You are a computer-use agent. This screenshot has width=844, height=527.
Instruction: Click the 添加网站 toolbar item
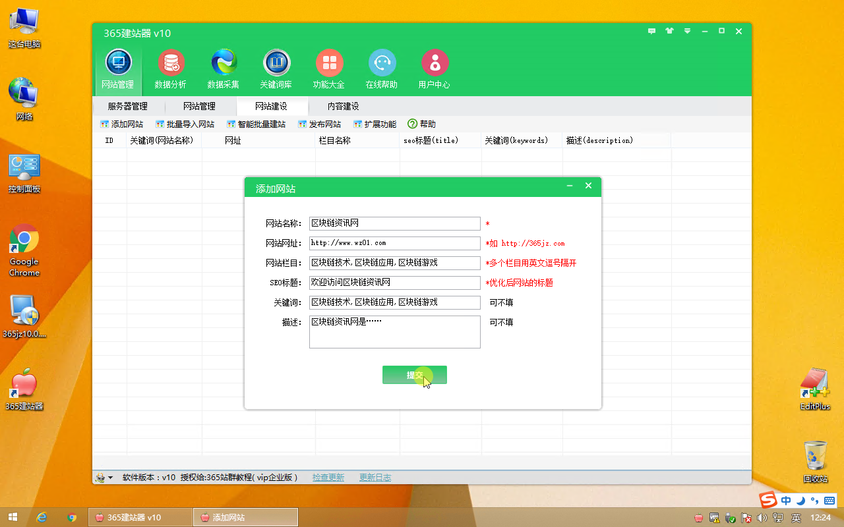coord(122,124)
